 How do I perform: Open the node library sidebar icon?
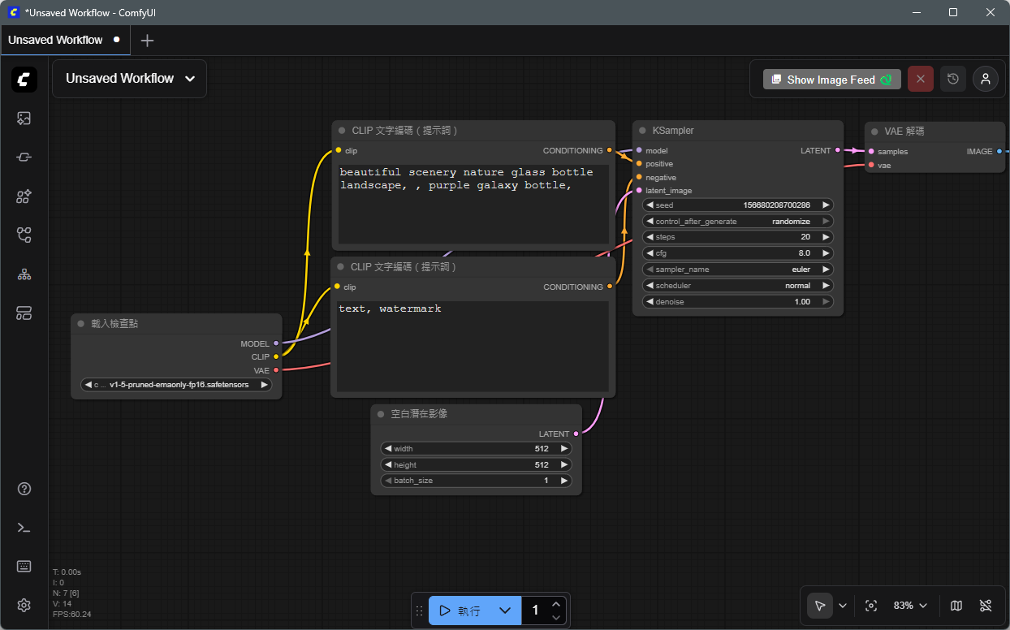click(24, 157)
